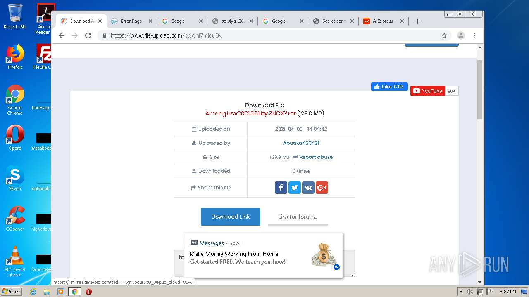Screen dimensions: 529x297
Task: Open the Opera desktop shortcut
Action: click(15, 137)
